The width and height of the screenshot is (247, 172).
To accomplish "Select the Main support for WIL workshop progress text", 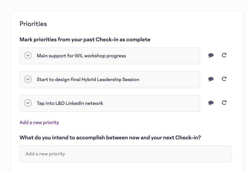I will point(81,56).
